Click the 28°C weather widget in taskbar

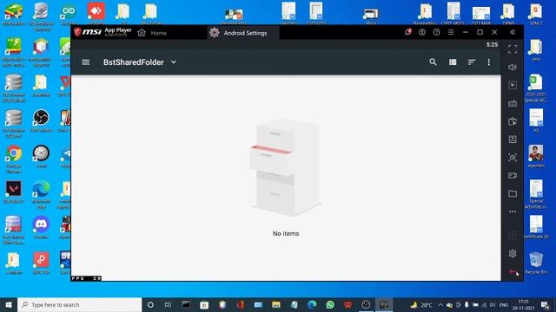(421, 304)
